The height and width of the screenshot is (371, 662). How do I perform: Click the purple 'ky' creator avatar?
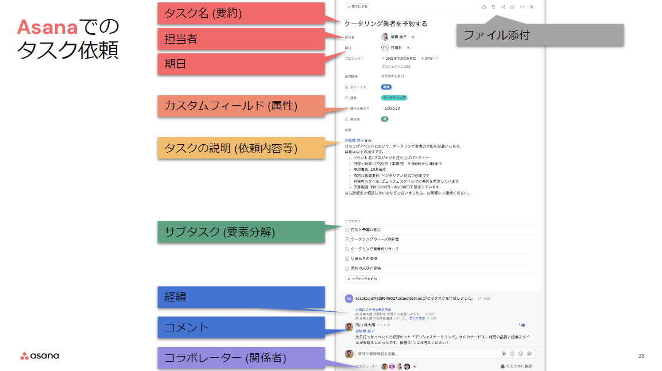(x=349, y=299)
